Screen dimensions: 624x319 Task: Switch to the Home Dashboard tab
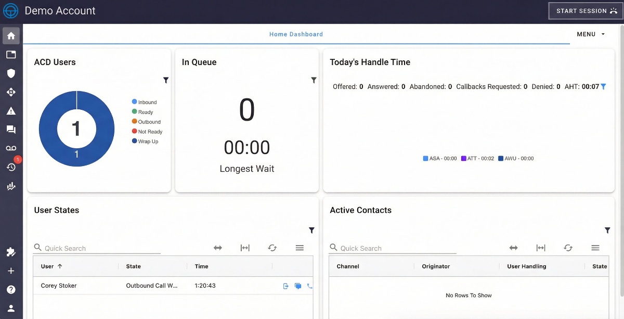[x=296, y=34]
